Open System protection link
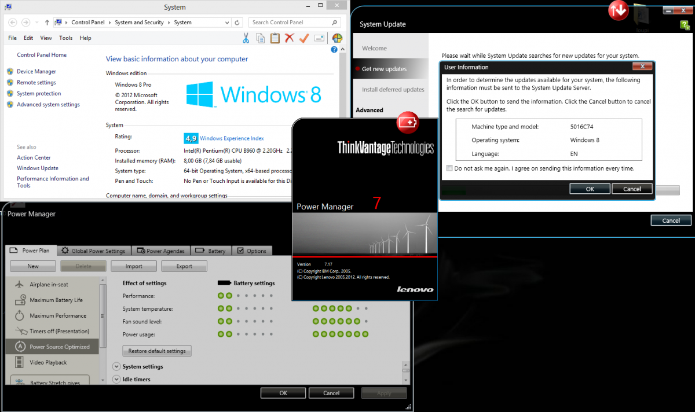The height and width of the screenshot is (412, 695). pyautogui.click(x=39, y=93)
